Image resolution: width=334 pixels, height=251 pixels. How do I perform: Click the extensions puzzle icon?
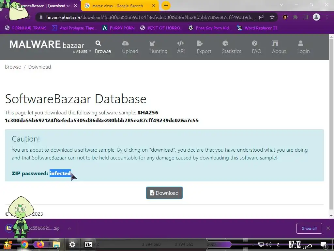point(296,17)
